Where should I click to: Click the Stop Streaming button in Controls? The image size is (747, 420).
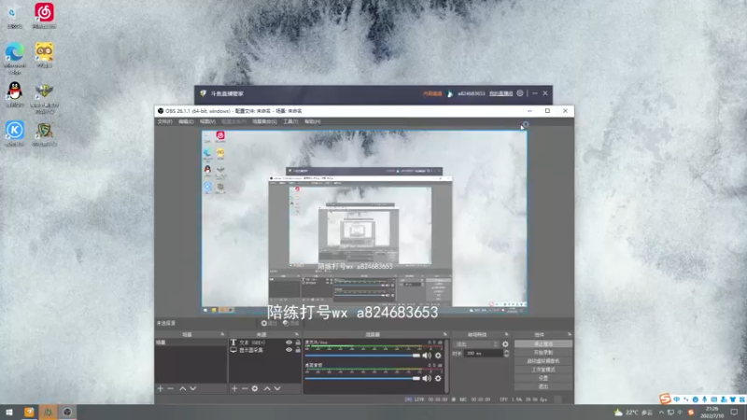pos(543,343)
